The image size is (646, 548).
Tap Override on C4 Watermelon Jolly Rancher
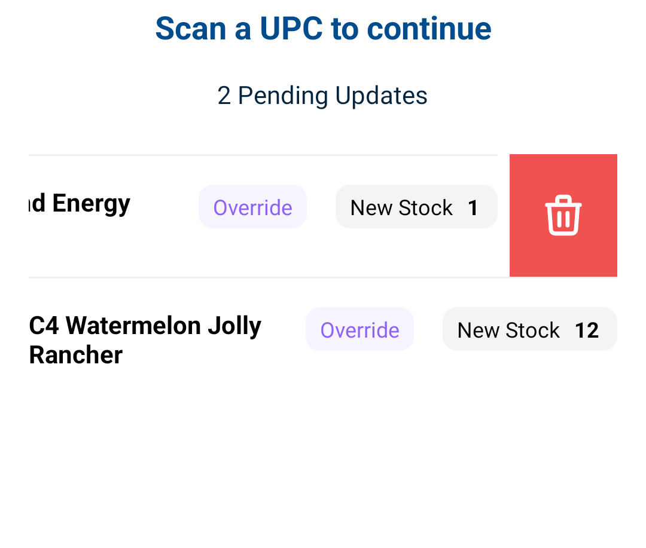click(359, 329)
